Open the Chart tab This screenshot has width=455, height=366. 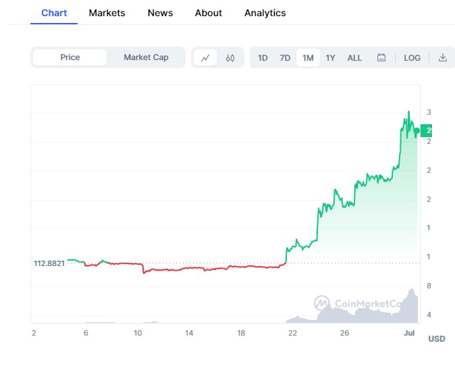pos(54,13)
